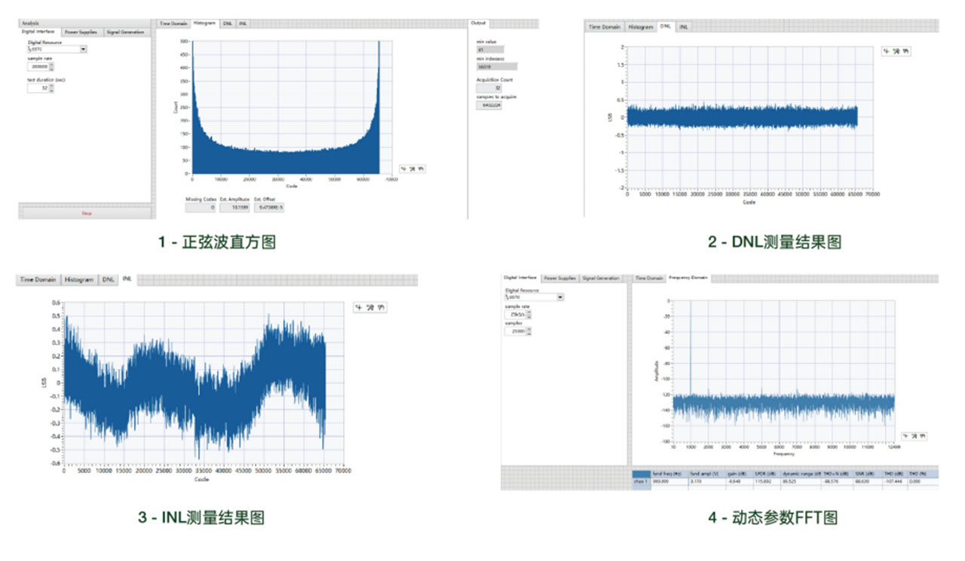Click sample rate 200000 input field
965x561 pixels.
point(38,66)
